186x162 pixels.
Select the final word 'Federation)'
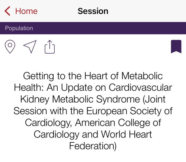point(93,146)
